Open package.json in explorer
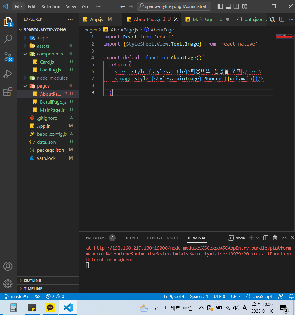This screenshot has width=295, height=315. [x=48, y=150]
